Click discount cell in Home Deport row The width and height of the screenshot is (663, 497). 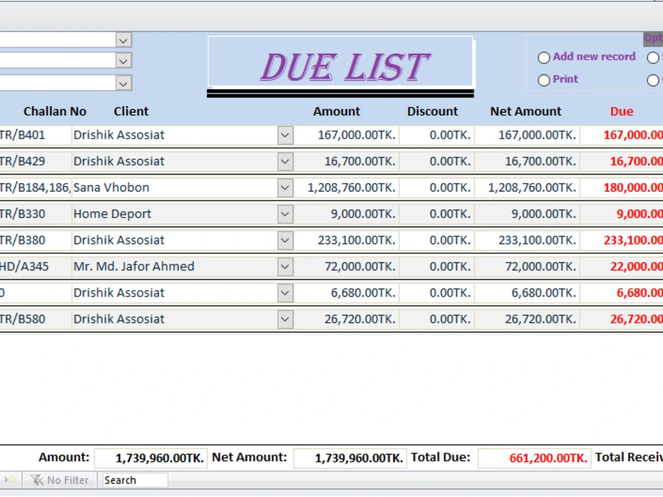point(437,214)
